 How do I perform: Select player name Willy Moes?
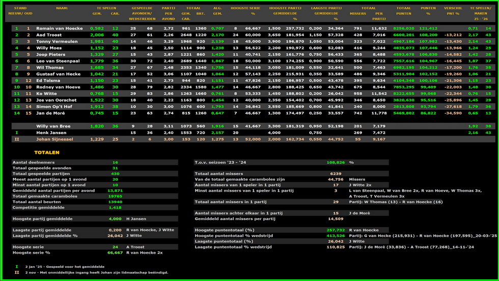49,48
